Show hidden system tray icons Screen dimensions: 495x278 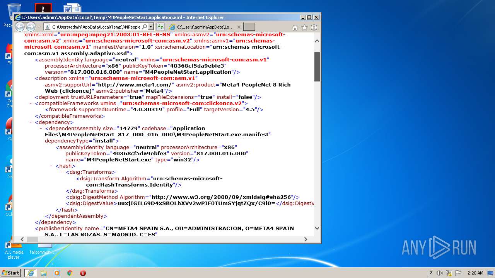coord(432,273)
